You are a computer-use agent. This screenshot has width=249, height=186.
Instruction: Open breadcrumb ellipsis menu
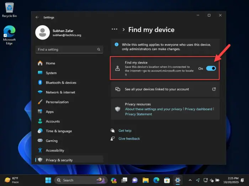pyautogui.click(x=115, y=29)
